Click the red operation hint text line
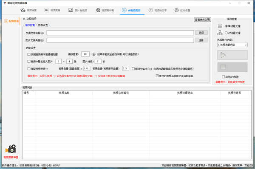The height and width of the screenshot is (169, 255). coord(76,76)
